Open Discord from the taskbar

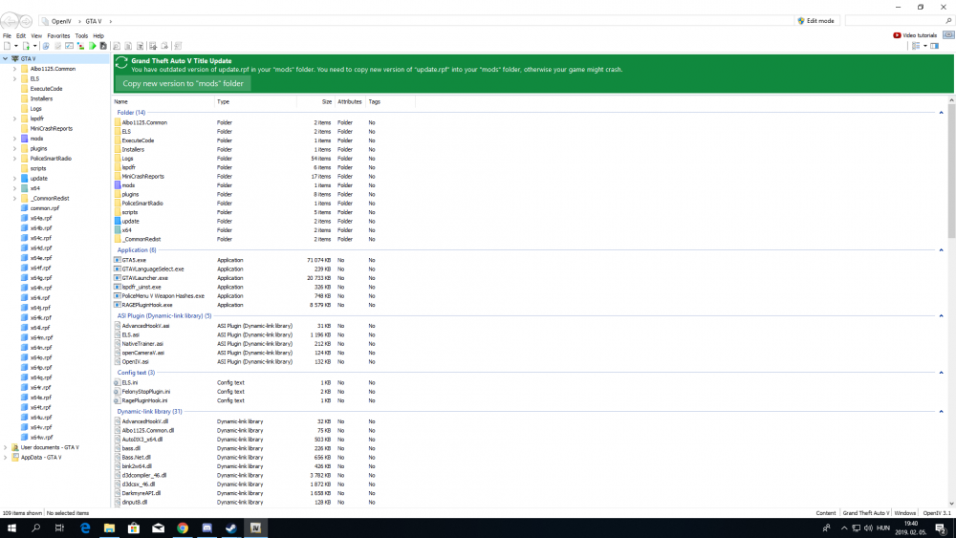pyautogui.click(x=206, y=527)
